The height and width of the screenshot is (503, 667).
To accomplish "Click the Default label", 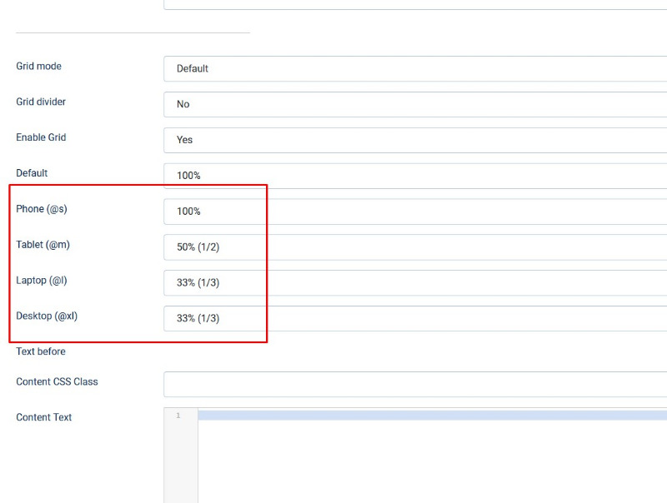I will click(x=32, y=173).
